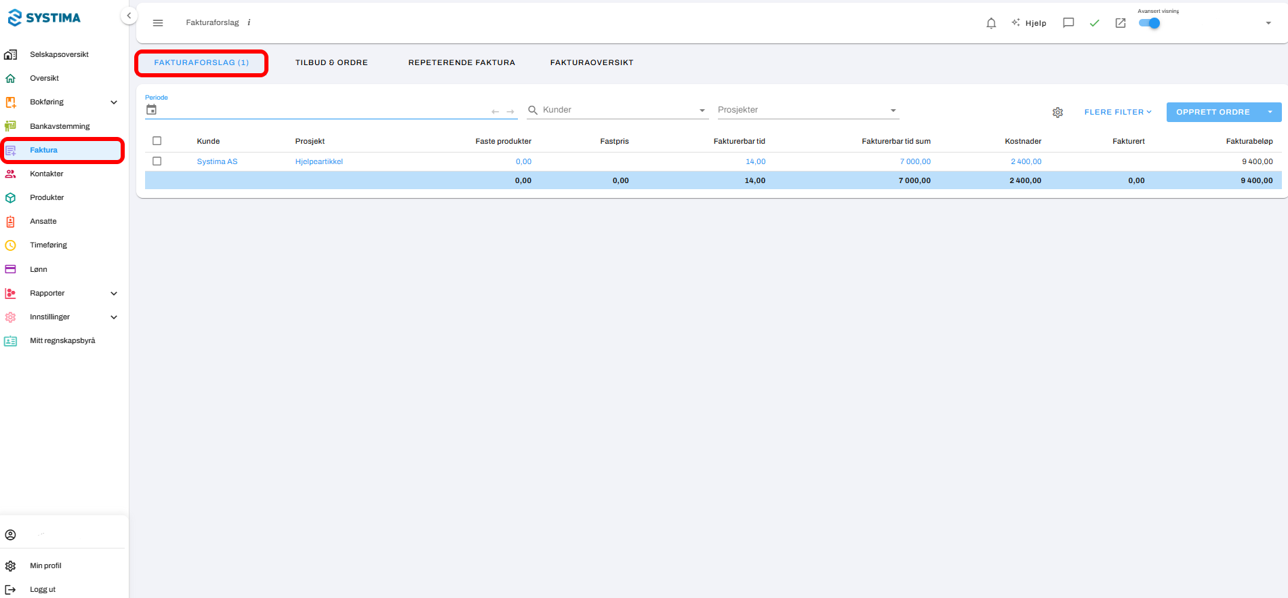Open Hjelp assistant
This screenshot has height=598, width=1288.
tap(1029, 23)
